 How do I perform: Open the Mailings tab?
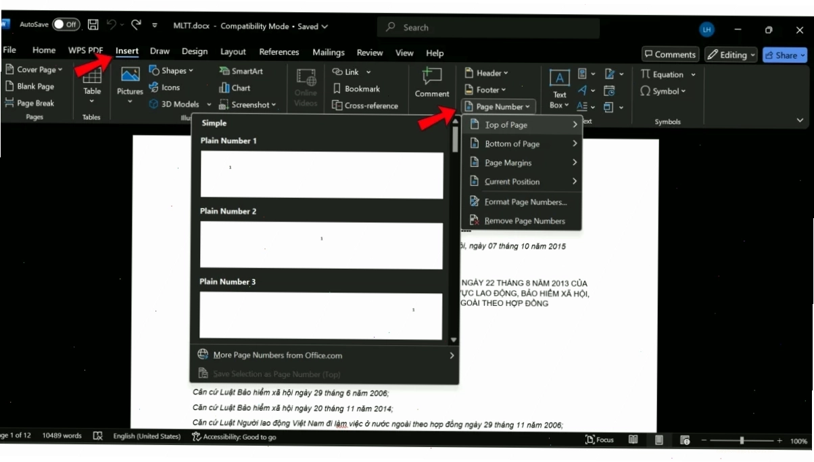(328, 53)
